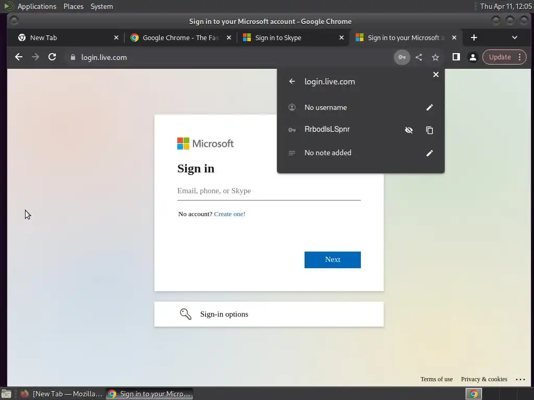534x400 pixels.
Task: Close the Sign in to Skype tab
Action: (x=342, y=37)
